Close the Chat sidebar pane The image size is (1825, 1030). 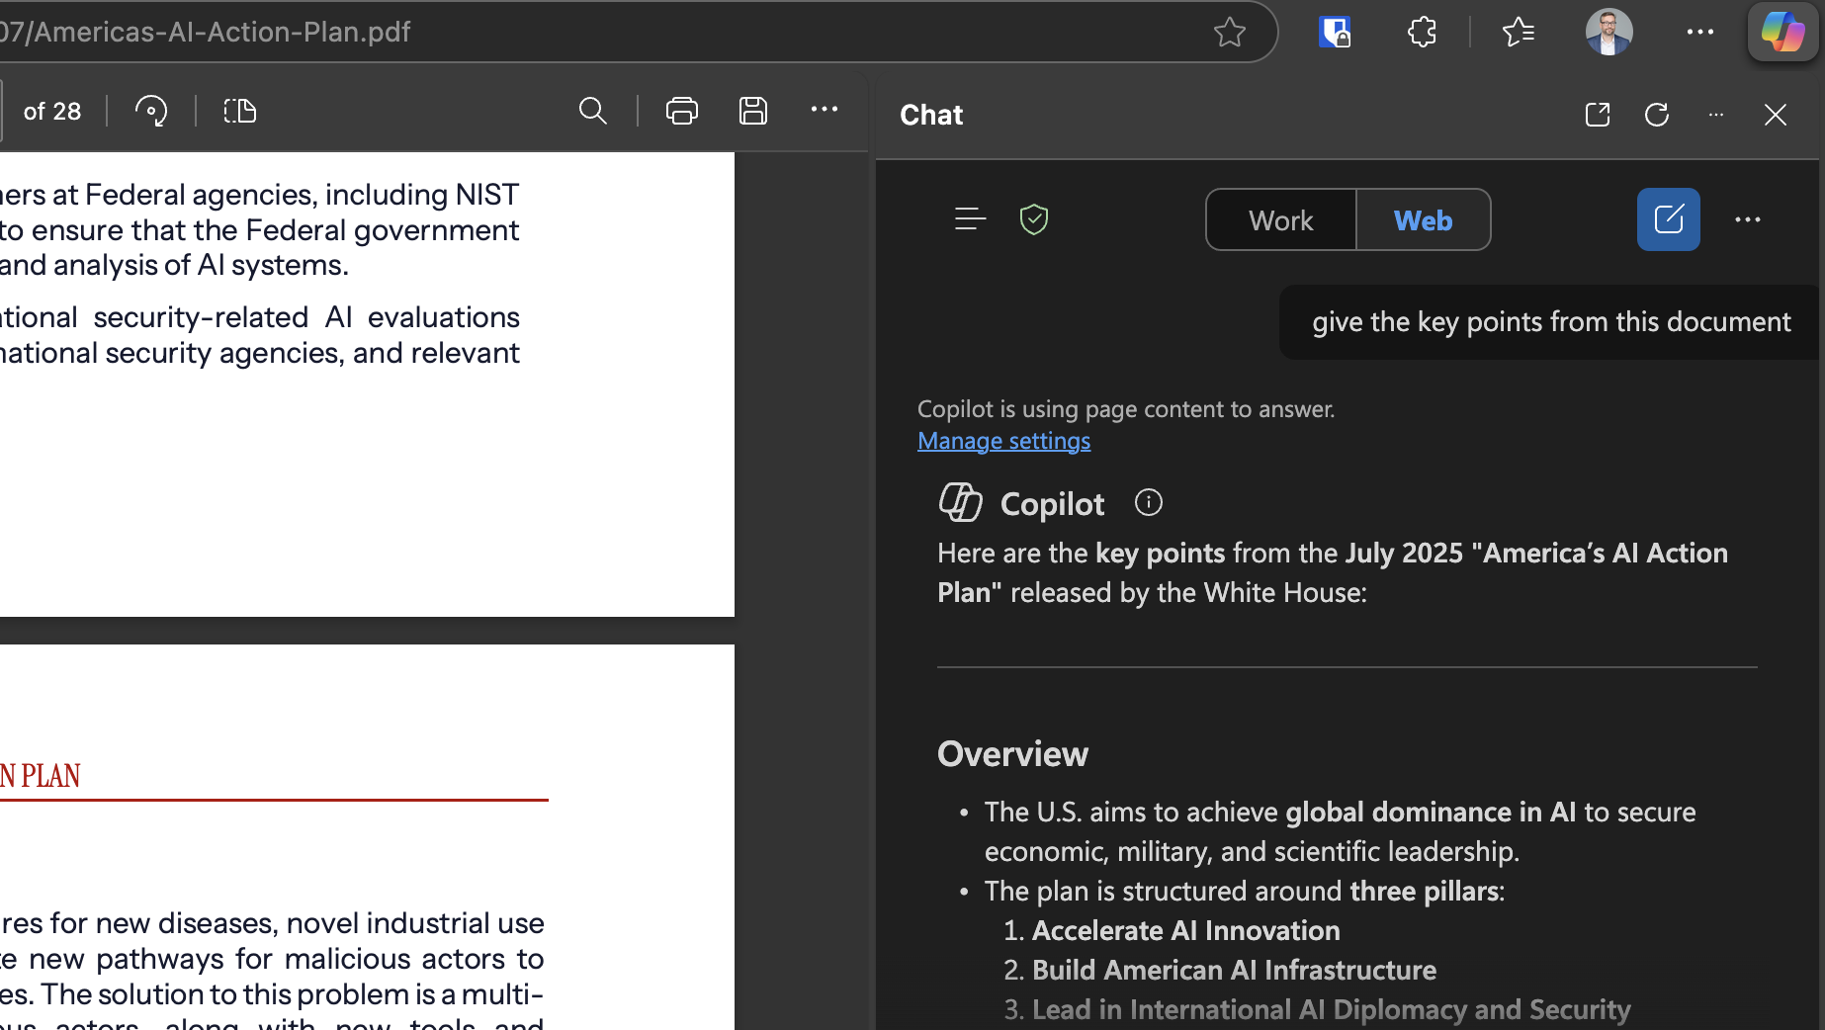pyautogui.click(x=1776, y=115)
